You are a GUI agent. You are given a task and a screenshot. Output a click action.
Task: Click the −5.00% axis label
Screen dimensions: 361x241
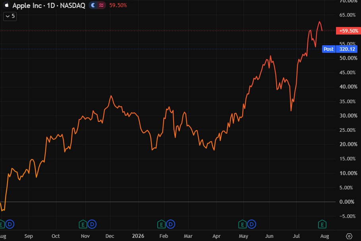(347, 216)
